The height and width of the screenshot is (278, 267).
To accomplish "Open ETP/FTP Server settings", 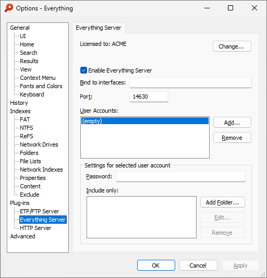I will 39,211.
